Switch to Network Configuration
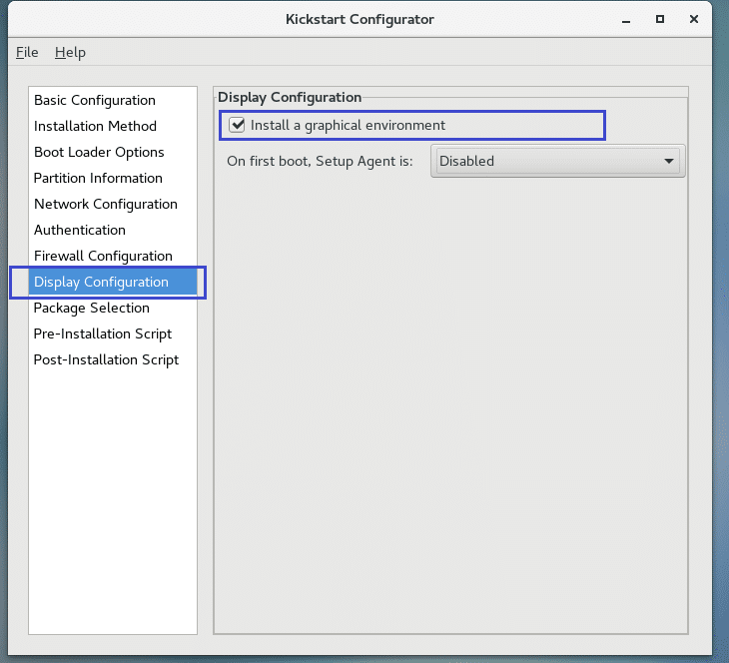Viewport: 729px width, 663px height. pos(105,204)
